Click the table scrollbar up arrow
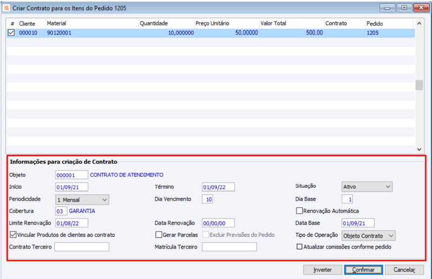This screenshot has width=432, height=279. (419, 23)
